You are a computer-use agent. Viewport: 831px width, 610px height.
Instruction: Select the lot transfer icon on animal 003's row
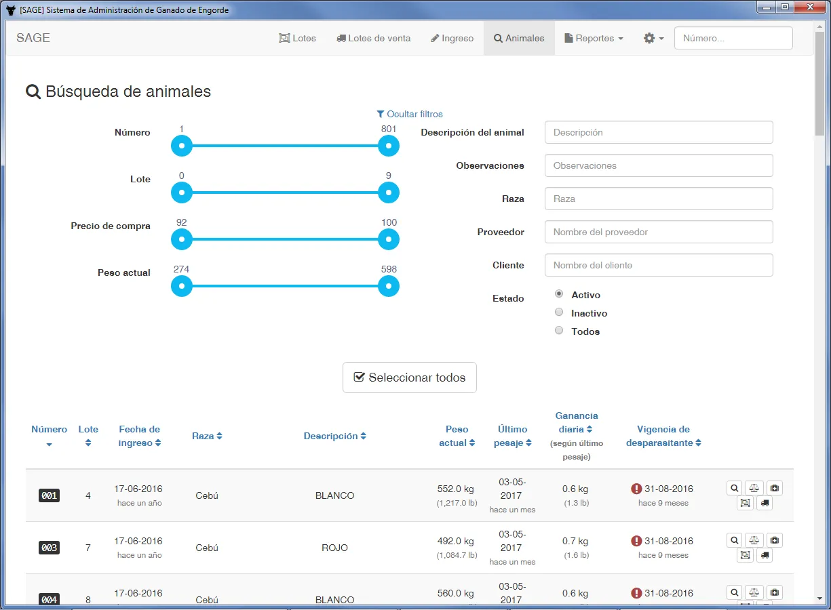pos(744,555)
